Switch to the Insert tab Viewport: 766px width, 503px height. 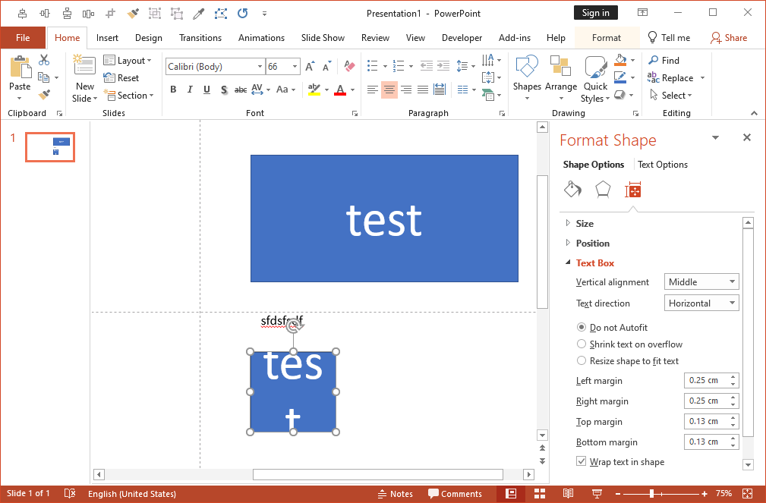pyautogui.click(x=107, y=38)
